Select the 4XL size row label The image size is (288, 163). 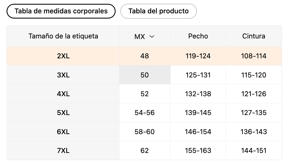[63, 94]
